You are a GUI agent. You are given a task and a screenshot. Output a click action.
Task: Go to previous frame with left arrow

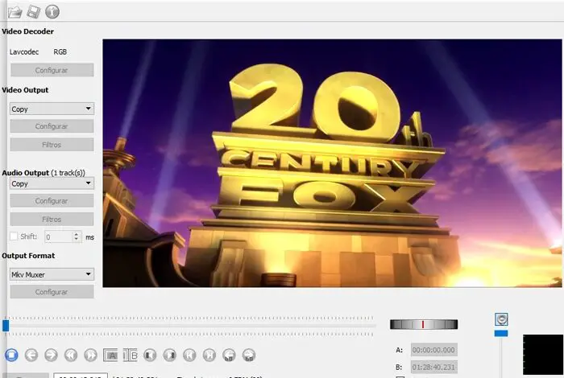[31, 355]
